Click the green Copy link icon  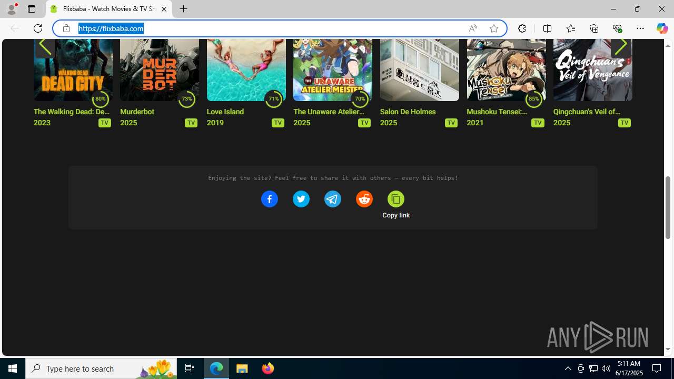395,199
